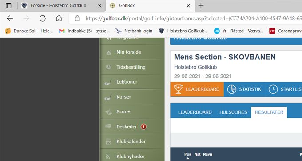This screenshot has height=161, width=302.
Task: Open Scores in sidebar
Action: (x=132, y=111)
